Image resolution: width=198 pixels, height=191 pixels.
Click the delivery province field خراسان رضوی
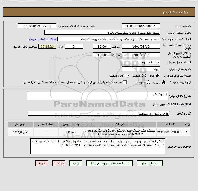(141, 62)
